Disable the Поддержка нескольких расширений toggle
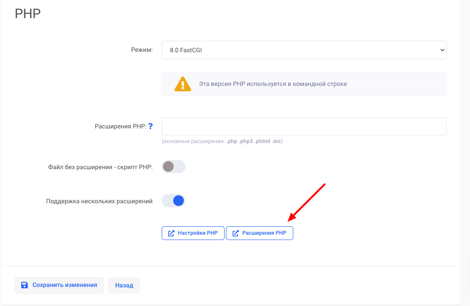The image size is (470, 306). point(173,201)
